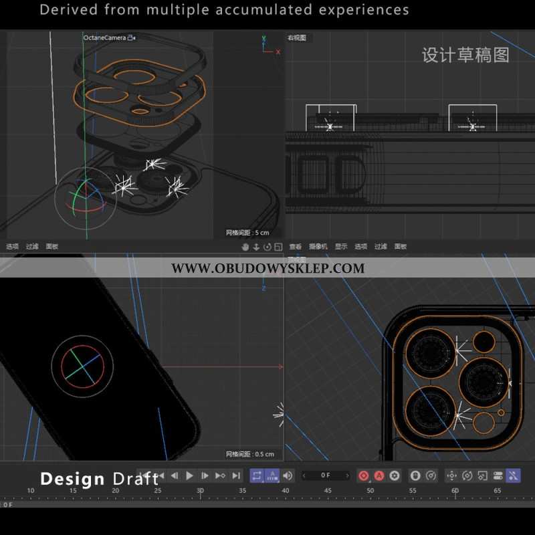Toggle rotation keyframe recording icon
This screenshot has height=535, width=535.
tap(467, 475)
